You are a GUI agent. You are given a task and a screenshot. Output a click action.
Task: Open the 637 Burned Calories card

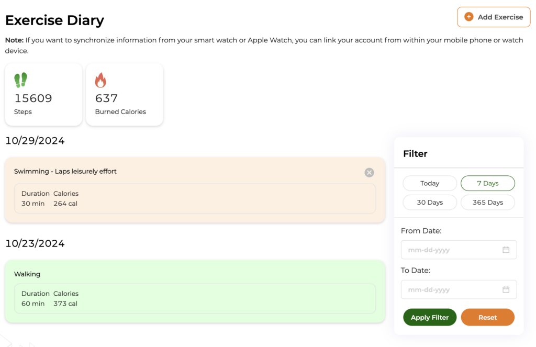click(125, 94)
